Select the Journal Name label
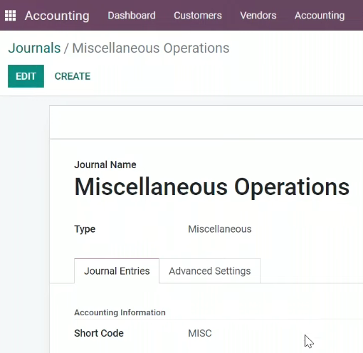Screen dimensions: 363x353 point(105,164)
